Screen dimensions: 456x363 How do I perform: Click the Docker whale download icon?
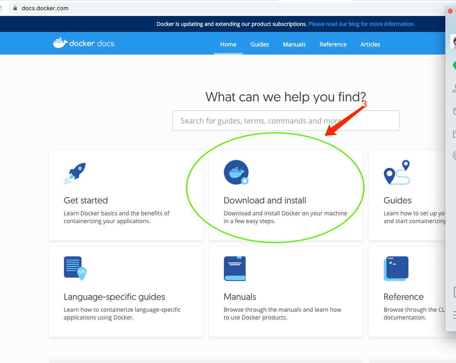click(x=236, y=172)
